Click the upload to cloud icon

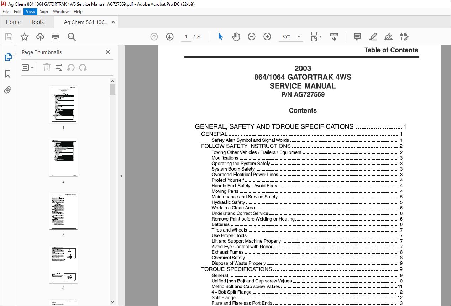click(40, 37)
